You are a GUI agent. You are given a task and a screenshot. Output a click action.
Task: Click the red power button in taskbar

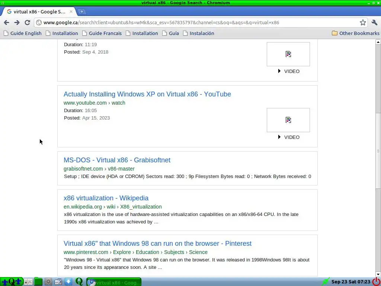pos(376,282)
